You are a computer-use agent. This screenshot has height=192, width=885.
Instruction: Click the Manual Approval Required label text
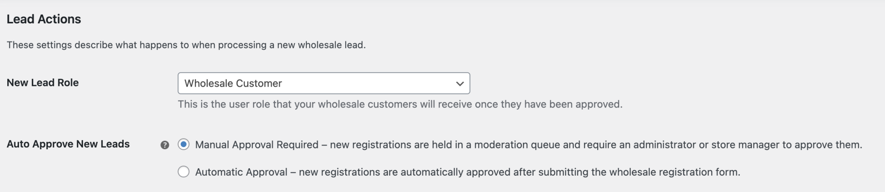click(x=257, y=145)
